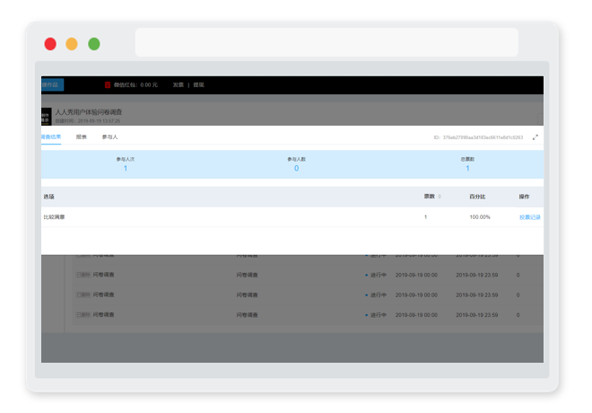
Task: Click the survey title 人人秀用户体验问卷调查
Action: click(89, 112)
